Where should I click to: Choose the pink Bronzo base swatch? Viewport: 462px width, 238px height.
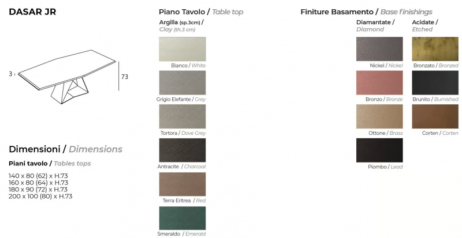pos(379,82)
